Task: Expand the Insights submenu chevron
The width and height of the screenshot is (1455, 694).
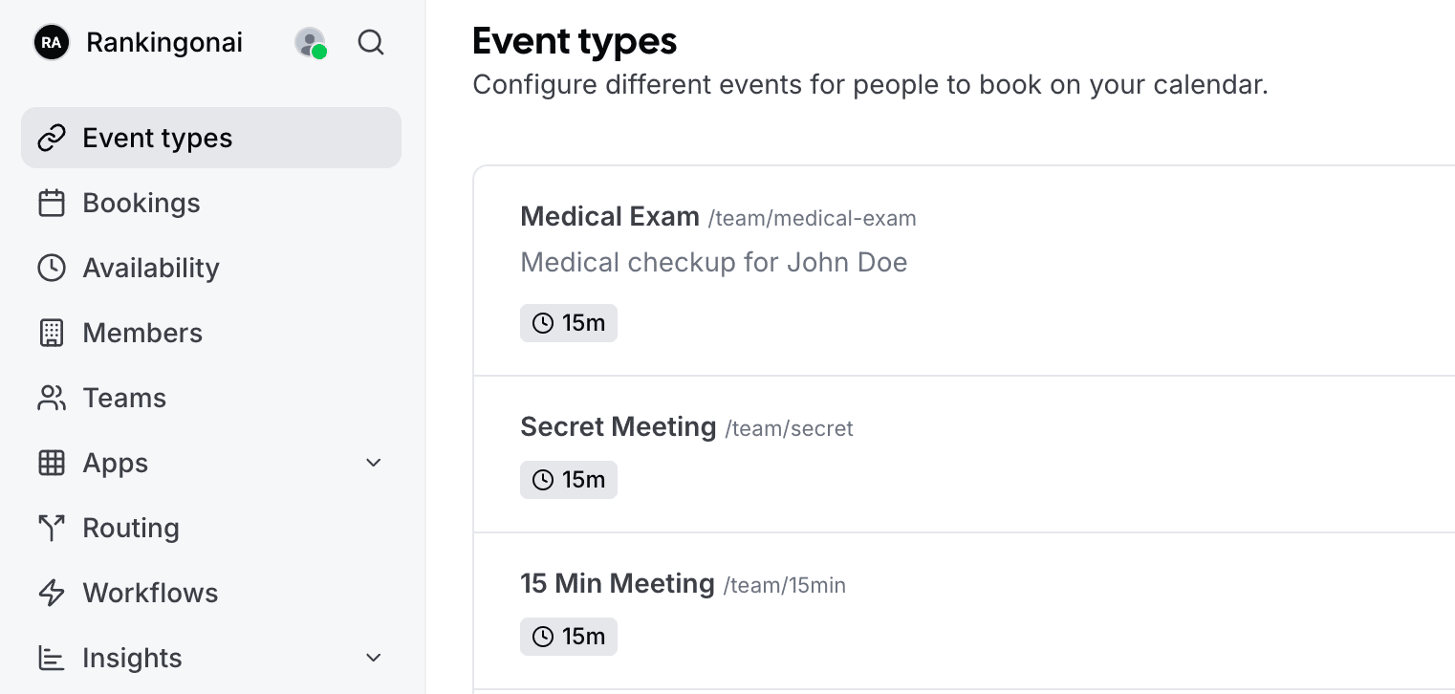Action: 373,658
